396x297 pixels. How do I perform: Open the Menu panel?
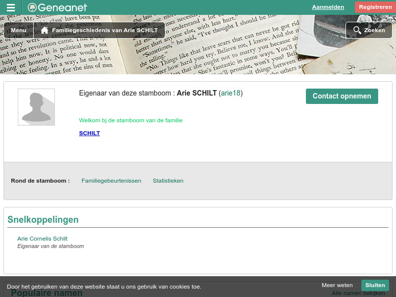click(x=18, y=30)
